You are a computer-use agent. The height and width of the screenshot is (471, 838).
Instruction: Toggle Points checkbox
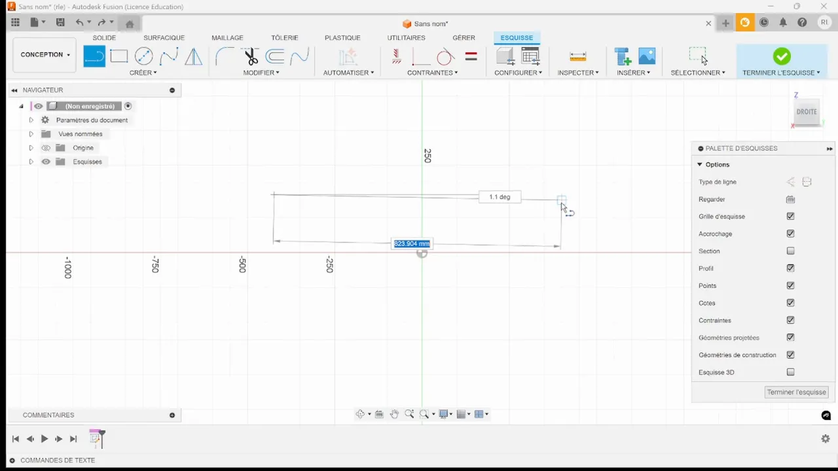click(790, 286)
